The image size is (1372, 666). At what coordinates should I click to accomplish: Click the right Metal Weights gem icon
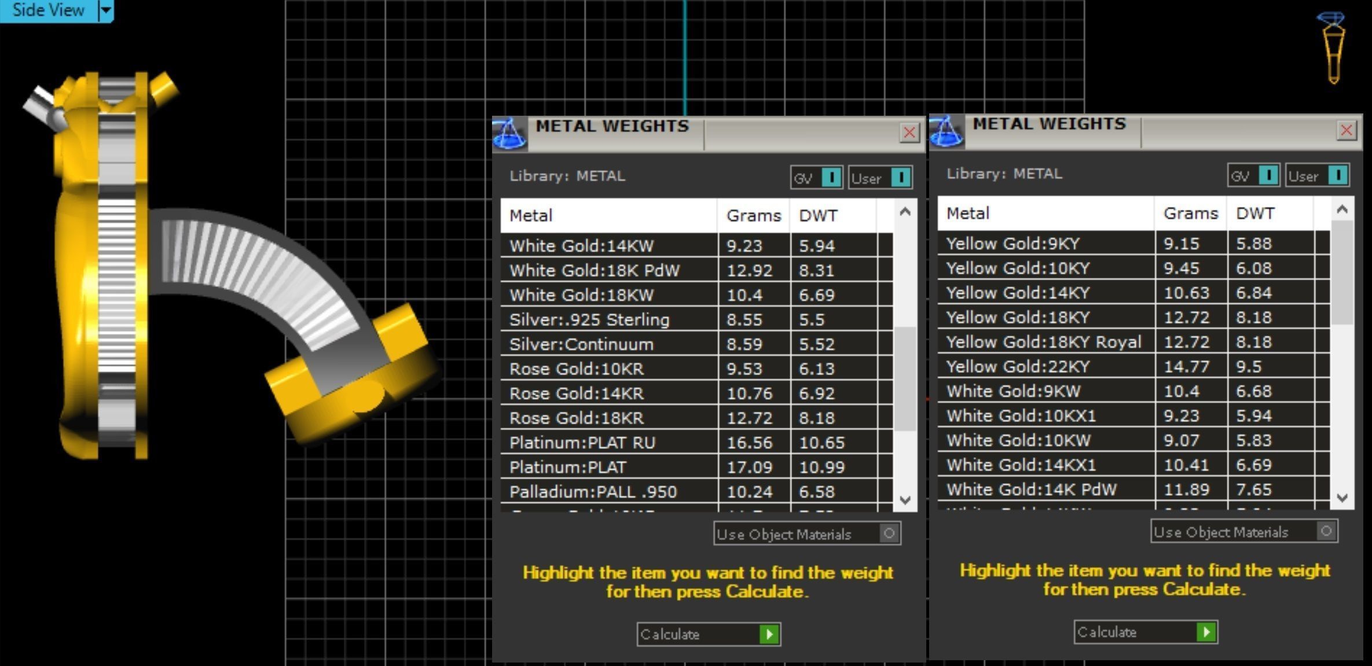(x=946, y=131)
